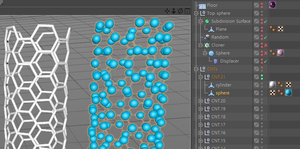Collapse the Top sphere group
This screenshot has height=149, width=300.
[196, 14]
